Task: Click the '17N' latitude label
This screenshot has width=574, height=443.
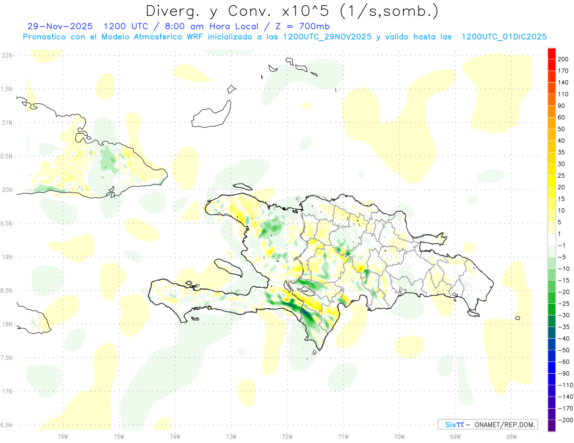Action: click(x=7, y=391)
